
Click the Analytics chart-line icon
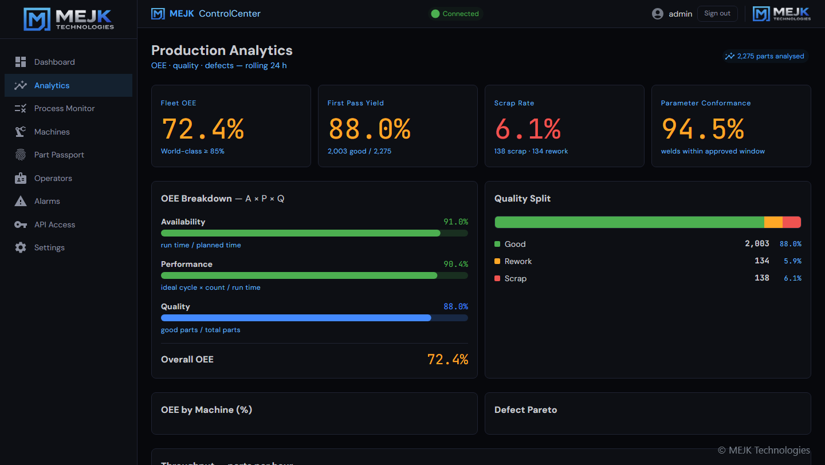click(x=21, y=85)
